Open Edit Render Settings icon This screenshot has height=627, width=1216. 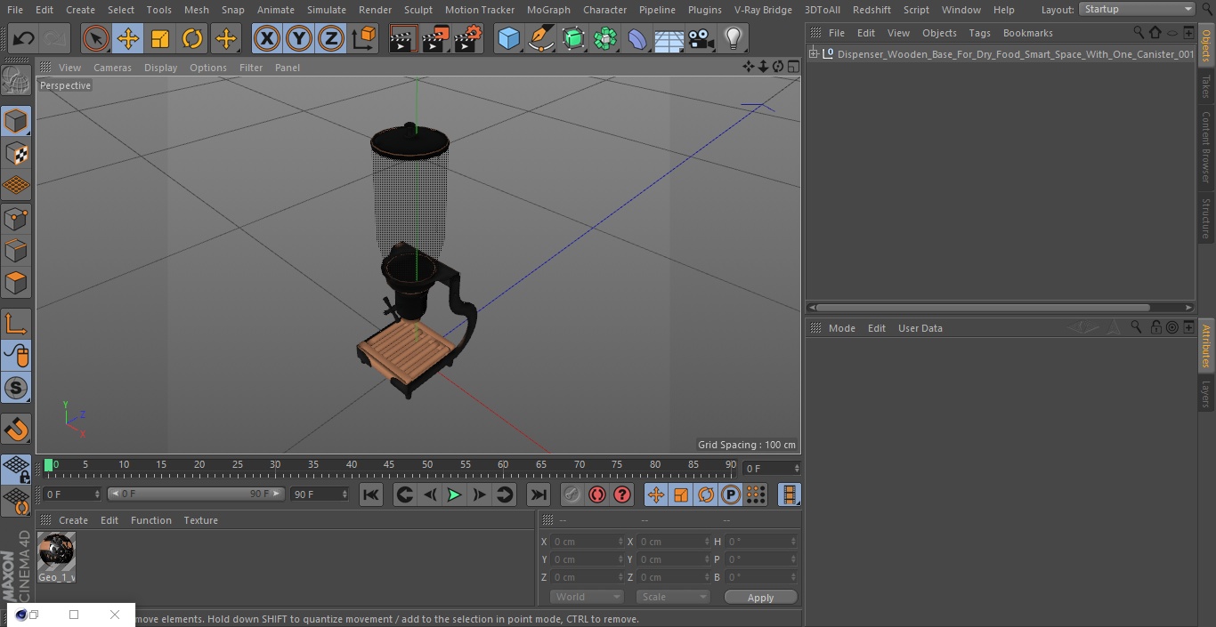468,38
